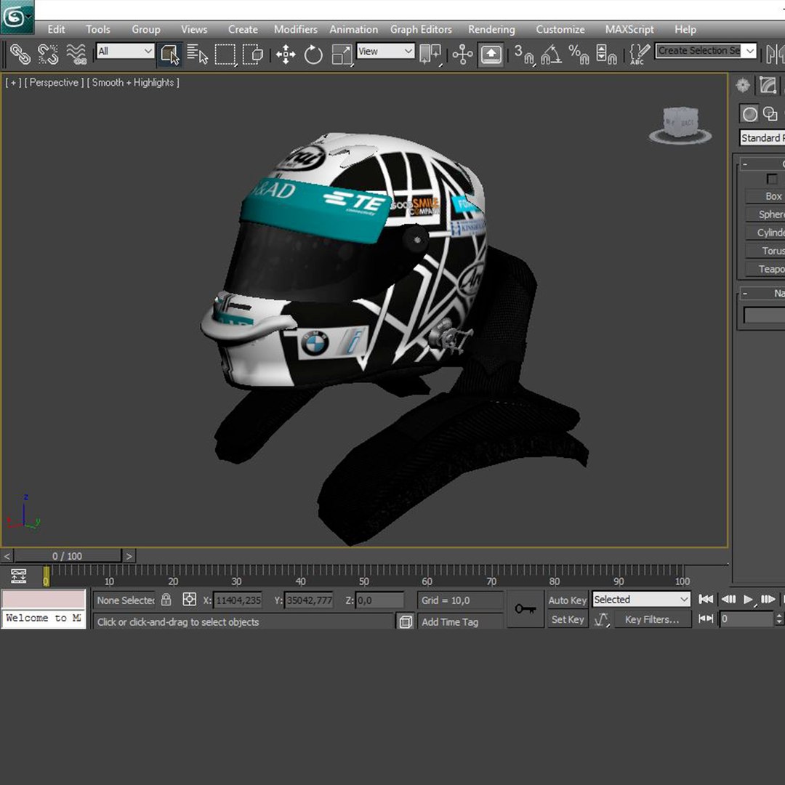785x785 pixels.
Task: Activate the Select and Move tool
Action: tap(286, 55)
